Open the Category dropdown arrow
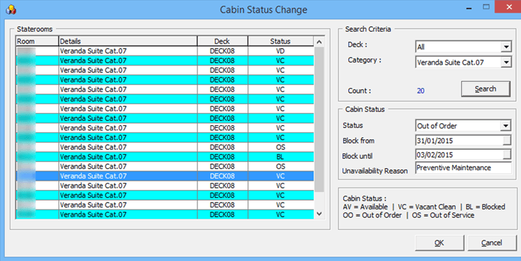 506,62
